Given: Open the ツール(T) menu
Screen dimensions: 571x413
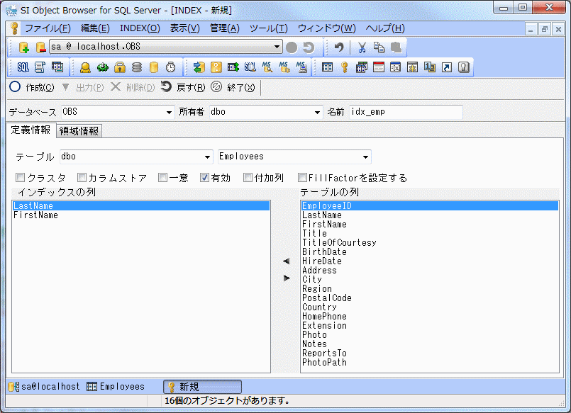Looking at the screenshot, I should [x=268, y=28].
